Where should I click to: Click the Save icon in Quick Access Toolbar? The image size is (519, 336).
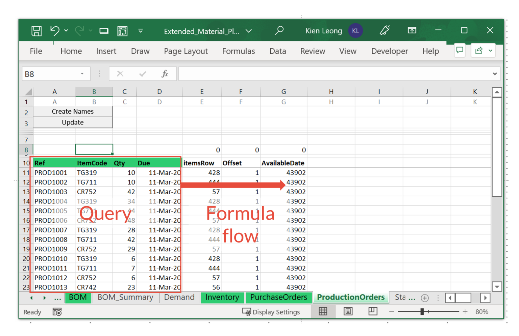point(36,30)
